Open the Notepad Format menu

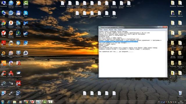coord(111,30)
